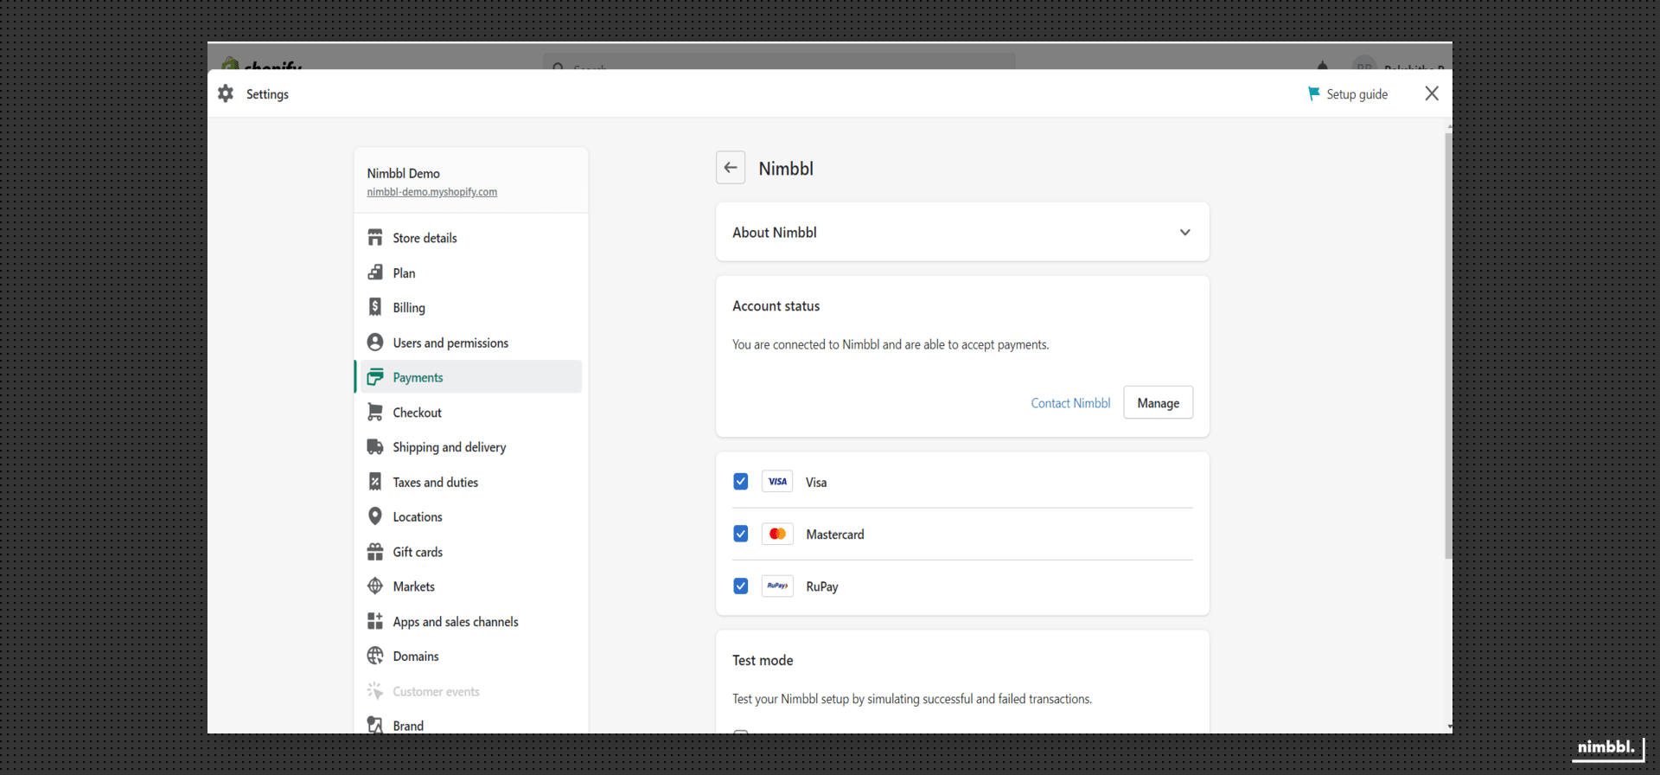Close the Settings panel
Screen dimensions: 1660x775
[x=1432, y=93]
